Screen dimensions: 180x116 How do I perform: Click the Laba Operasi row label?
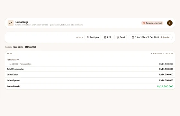tap(14, 80)
